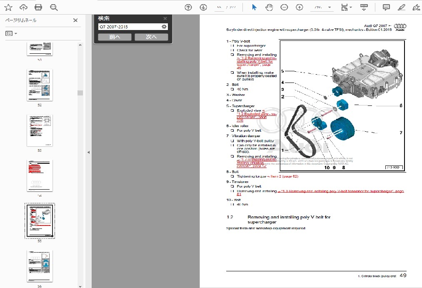This screenshot has height=288, width=422.
Task: Print the document with printer icon
Action: [38, 8]
